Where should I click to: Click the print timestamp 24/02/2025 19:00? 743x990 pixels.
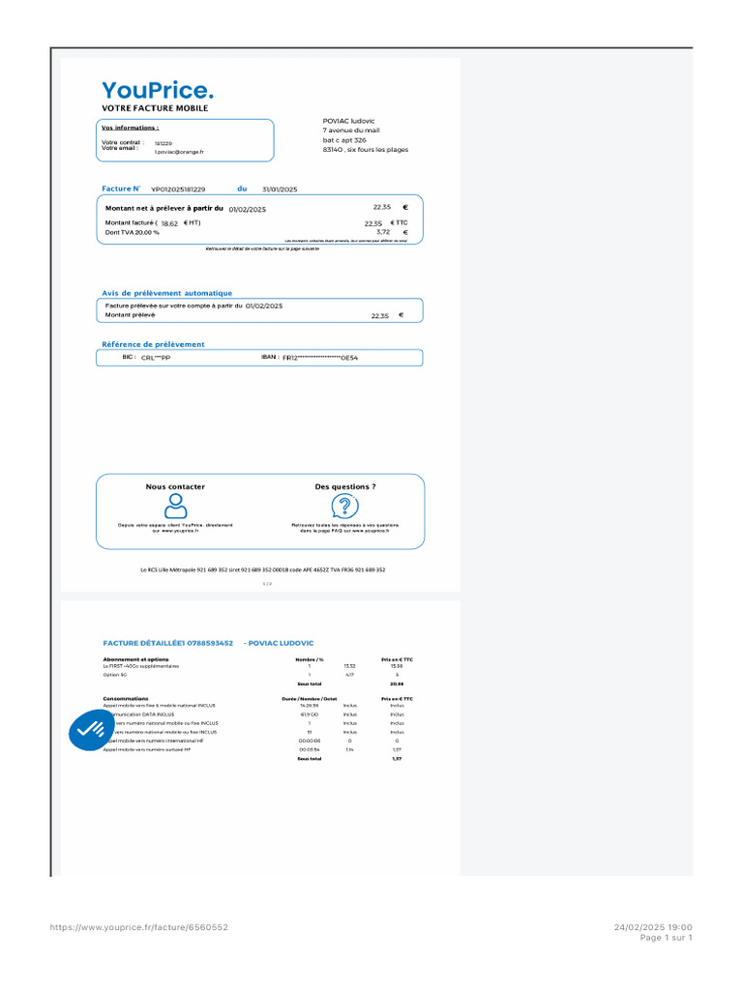click(653, 927)
